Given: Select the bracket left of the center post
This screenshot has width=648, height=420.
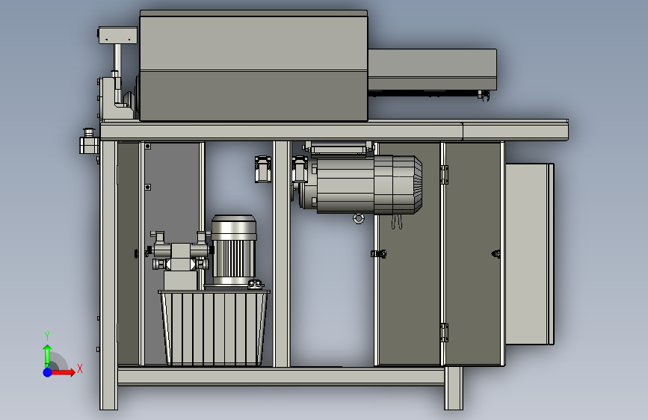Looking at the screenshot, I should (263, 169).
